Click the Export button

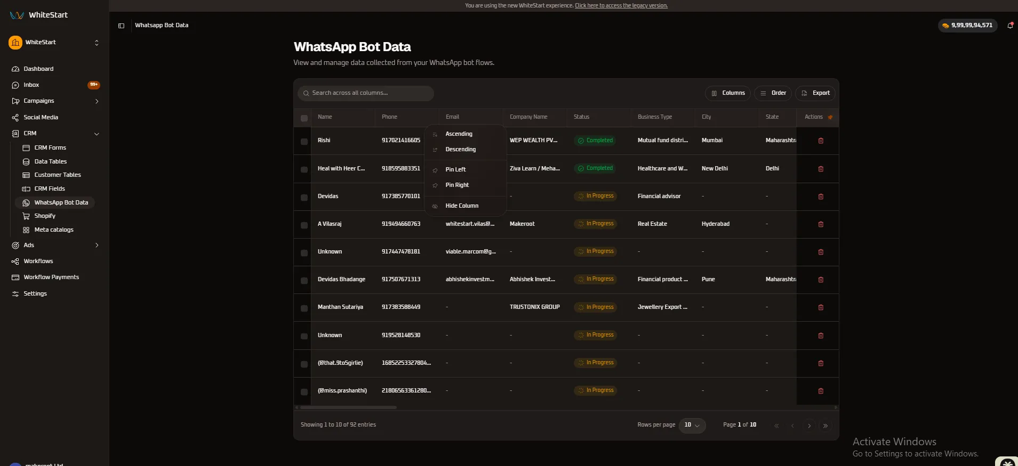(x=815, y=93)
